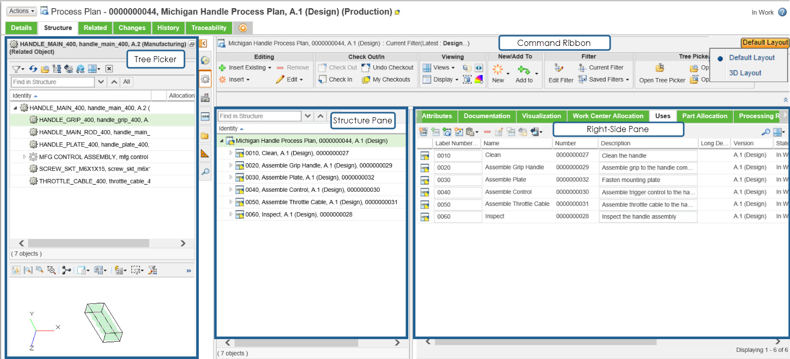
Task: Open the filter menu in Tree Picker toolbar
Action: tap(17, 69)
